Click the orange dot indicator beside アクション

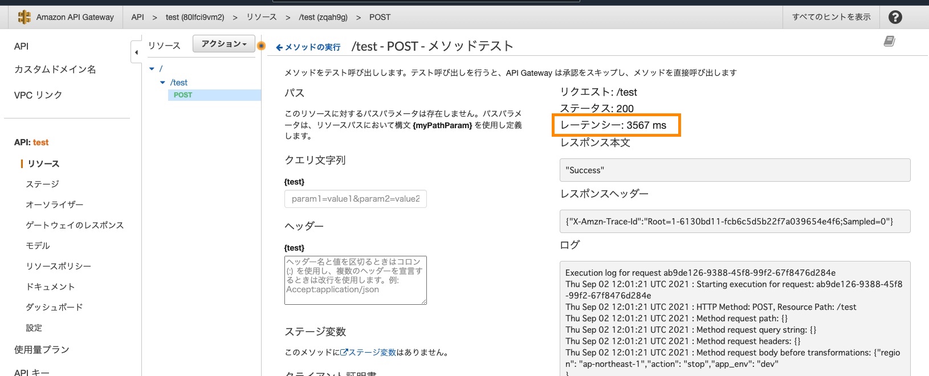pos(262,46)
